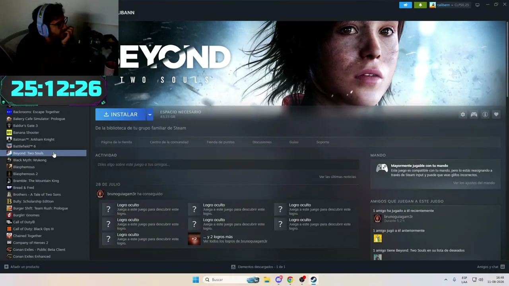This screenshot has height=286, width=509.
Task: Select Bakery Cafe Simulator: Prologue
Action: [39, 119]
